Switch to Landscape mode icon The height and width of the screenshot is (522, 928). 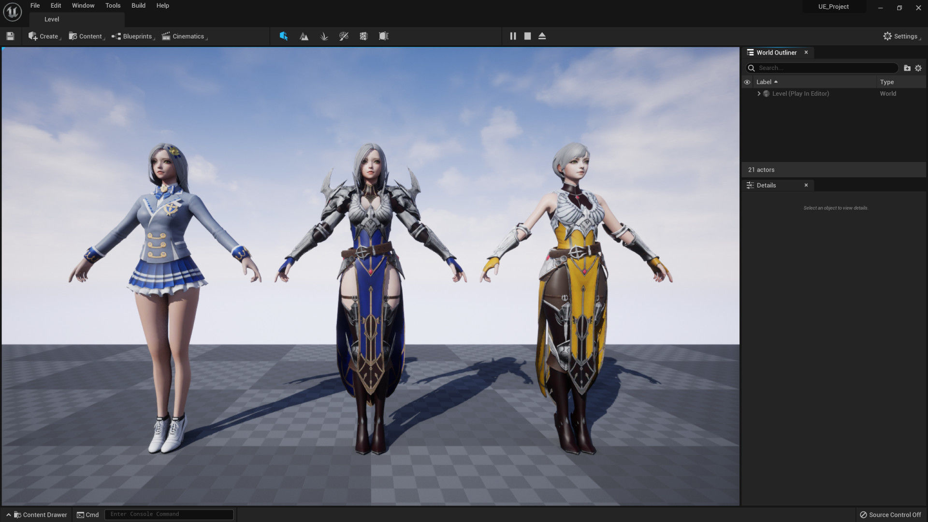pos(304,36)
